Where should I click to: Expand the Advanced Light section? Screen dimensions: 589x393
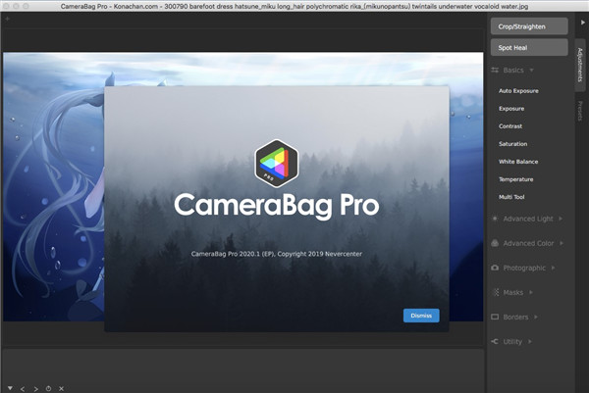pyautogui.click(x=530, y=218)
